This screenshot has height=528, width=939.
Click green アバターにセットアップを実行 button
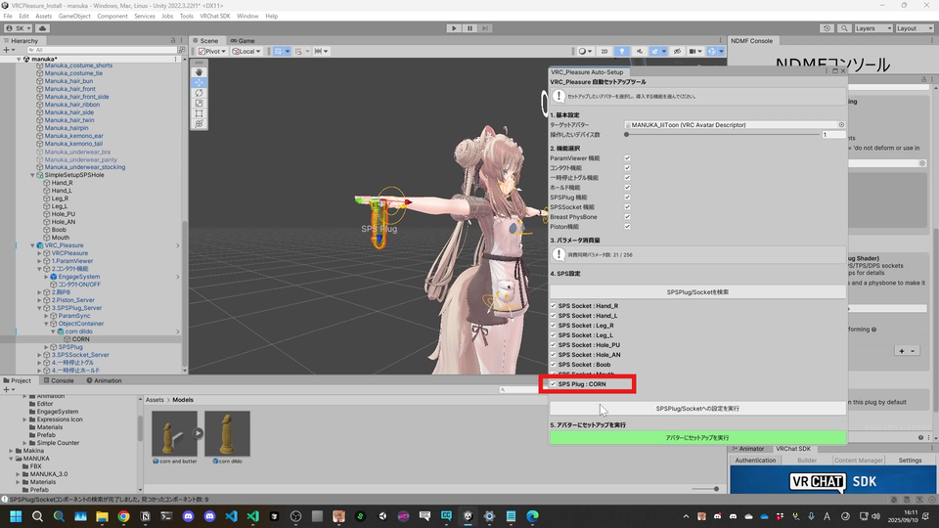click(697, 438)
